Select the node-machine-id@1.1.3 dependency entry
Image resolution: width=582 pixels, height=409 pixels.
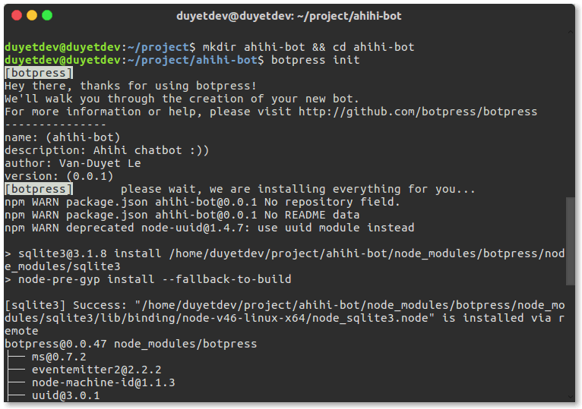tap(103, 382)
